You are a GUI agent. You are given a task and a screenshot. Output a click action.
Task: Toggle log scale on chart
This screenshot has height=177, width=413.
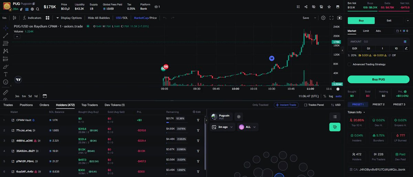click(x=331, y=96)
